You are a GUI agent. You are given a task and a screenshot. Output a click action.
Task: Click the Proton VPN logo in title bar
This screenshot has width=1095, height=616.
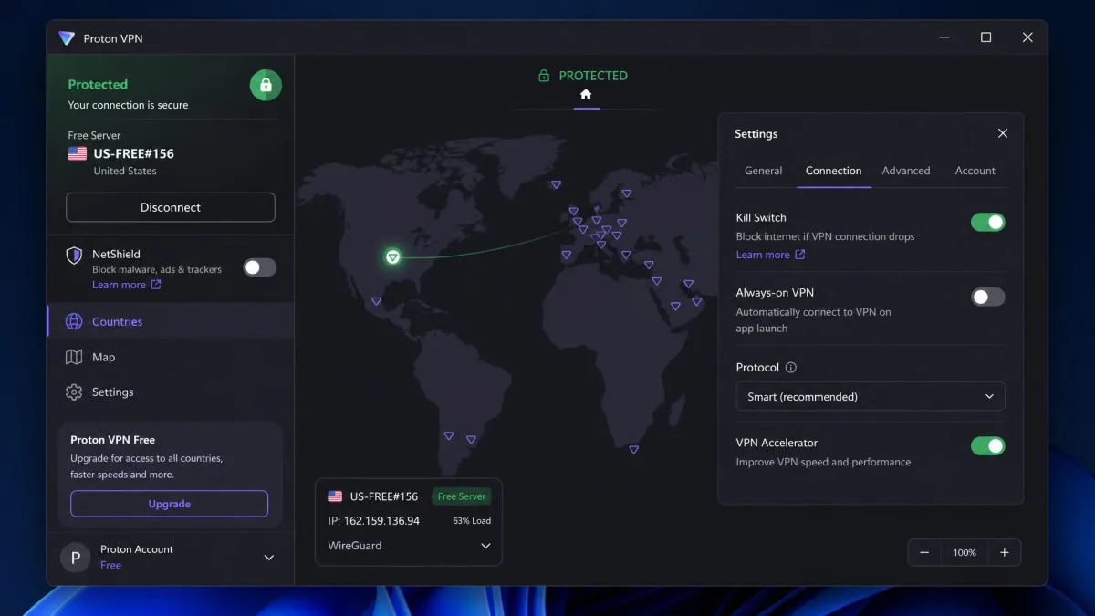(67, 38)
